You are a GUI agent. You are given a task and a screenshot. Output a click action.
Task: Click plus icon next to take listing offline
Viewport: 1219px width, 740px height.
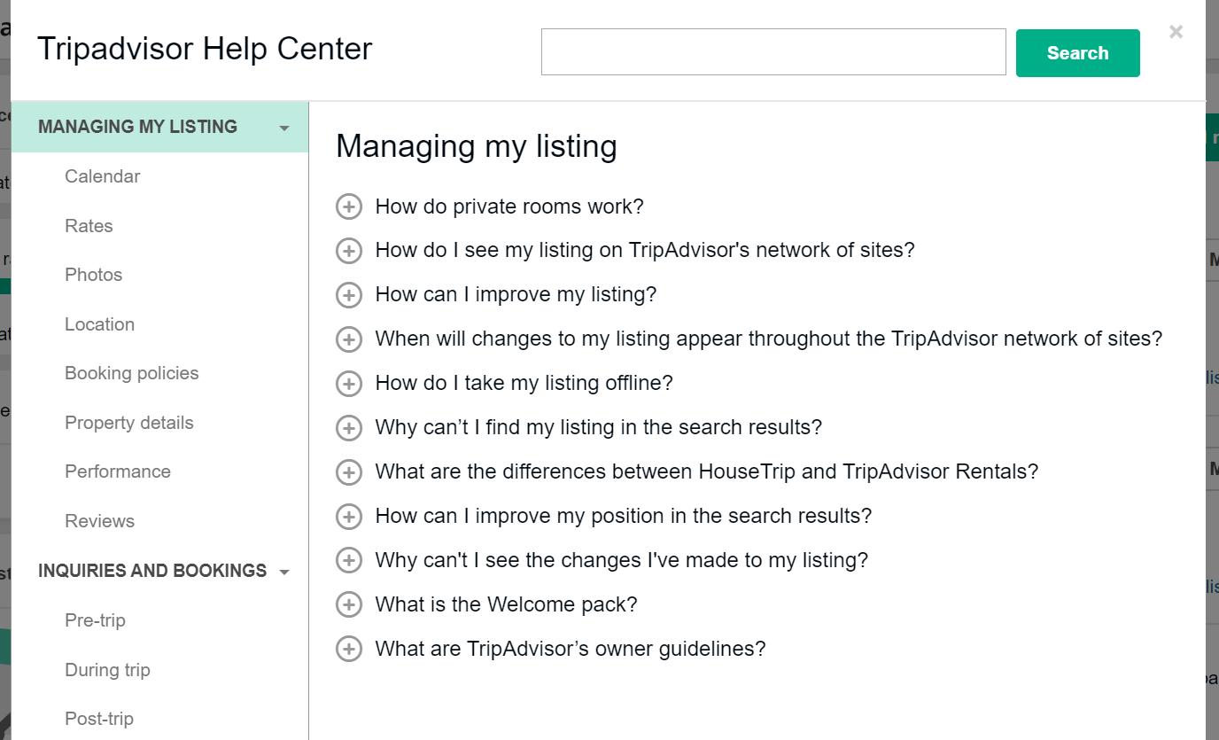[349, 384]
